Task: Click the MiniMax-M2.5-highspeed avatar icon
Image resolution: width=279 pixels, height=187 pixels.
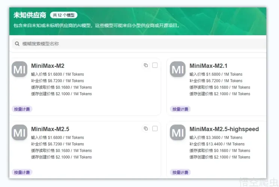Action: click(178, 132)
